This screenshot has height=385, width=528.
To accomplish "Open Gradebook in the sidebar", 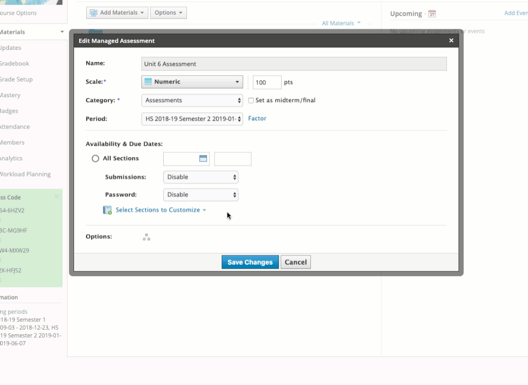I will tap(14, 64).
